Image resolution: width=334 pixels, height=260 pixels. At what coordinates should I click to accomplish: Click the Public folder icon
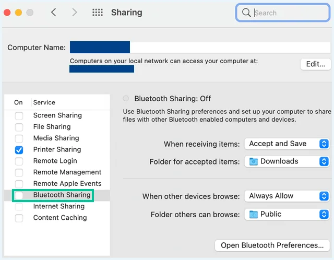coord(254,215)
